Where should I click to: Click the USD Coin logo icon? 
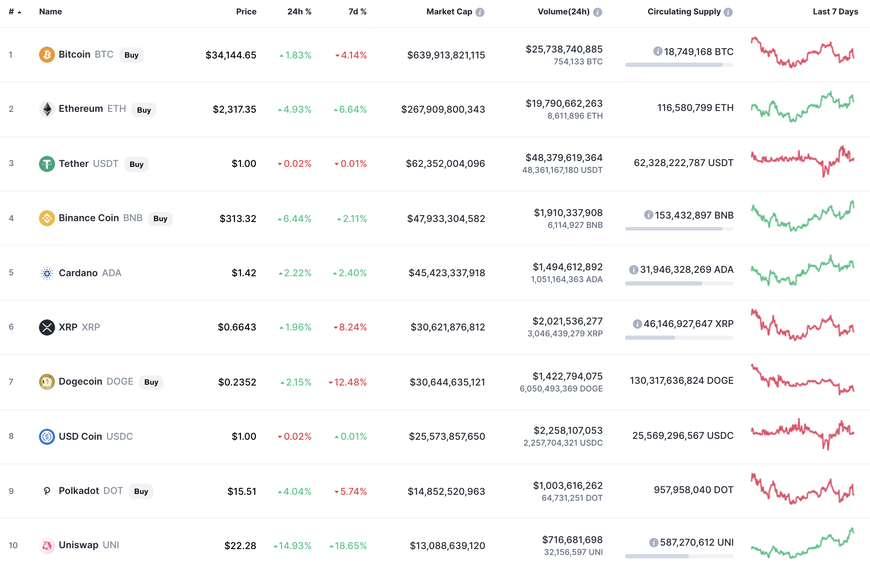click(x=47, y=436)
